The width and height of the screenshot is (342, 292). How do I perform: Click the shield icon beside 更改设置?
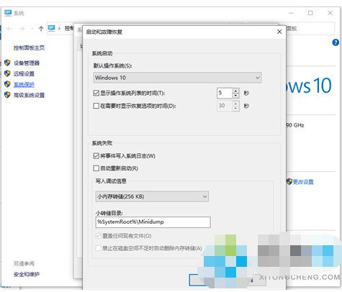(289, 182)
